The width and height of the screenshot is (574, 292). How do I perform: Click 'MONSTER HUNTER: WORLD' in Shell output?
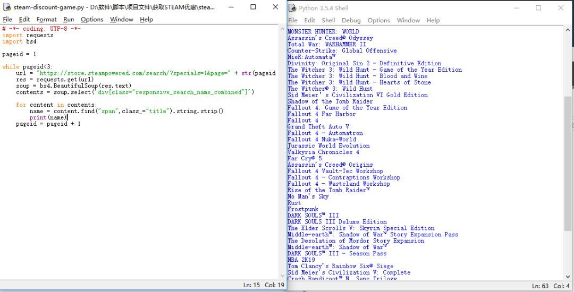pyautogui.click(x=323, y=31)
